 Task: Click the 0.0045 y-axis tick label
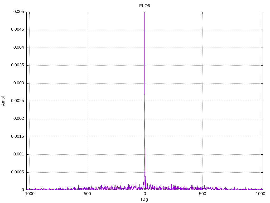click(x=18, y=30)
